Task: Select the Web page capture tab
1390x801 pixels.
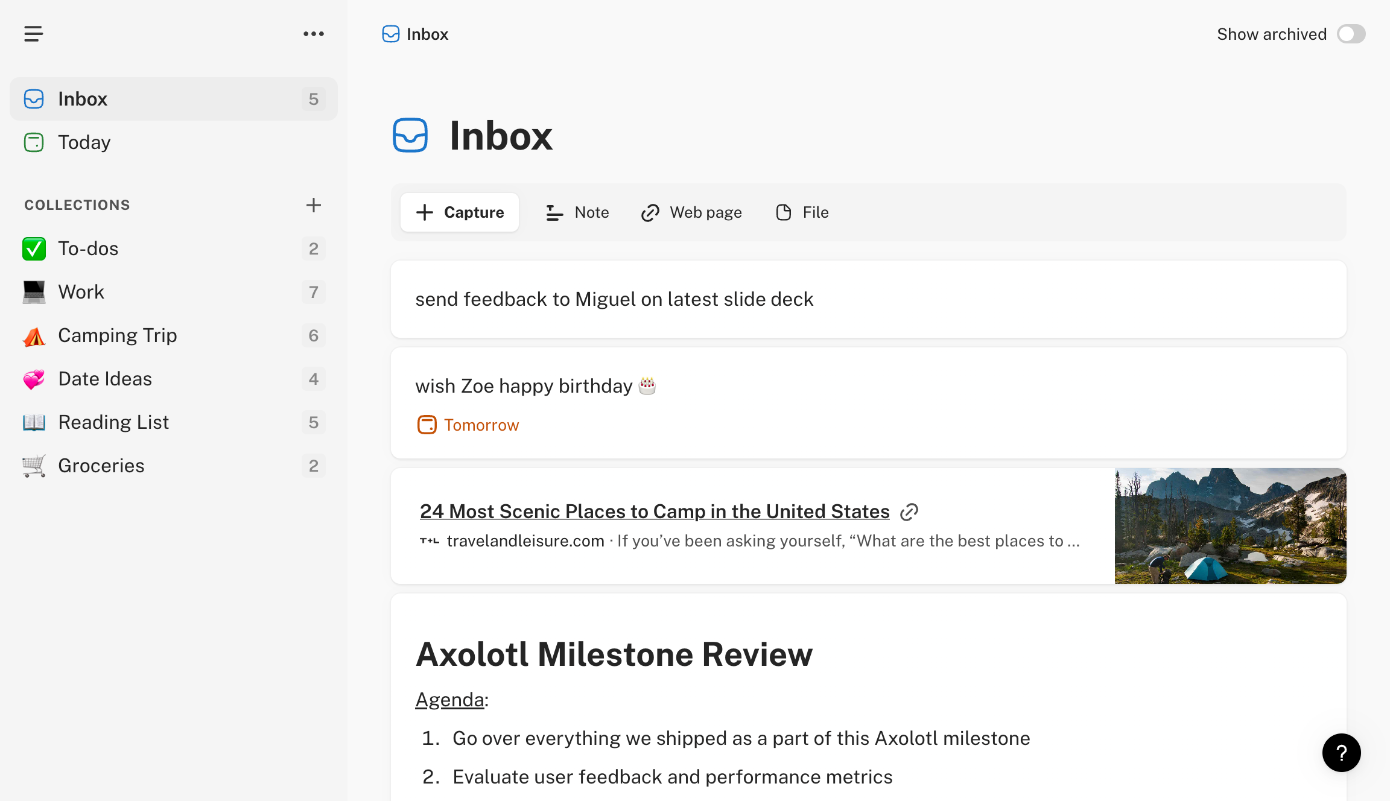Action: click(x=691, y=212)
